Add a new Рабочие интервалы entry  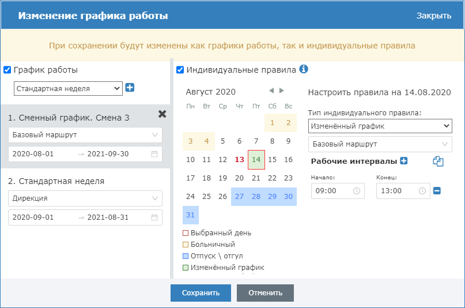[x=403, y=161]
